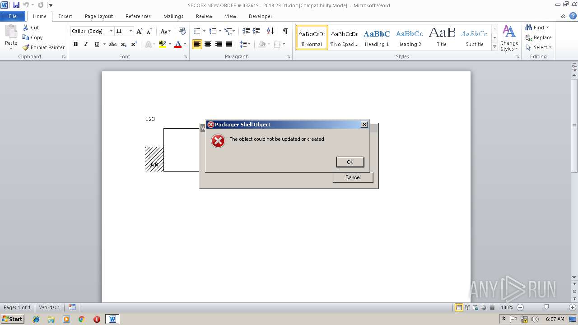Open the font color dropdown arrow

pos(185,44)
